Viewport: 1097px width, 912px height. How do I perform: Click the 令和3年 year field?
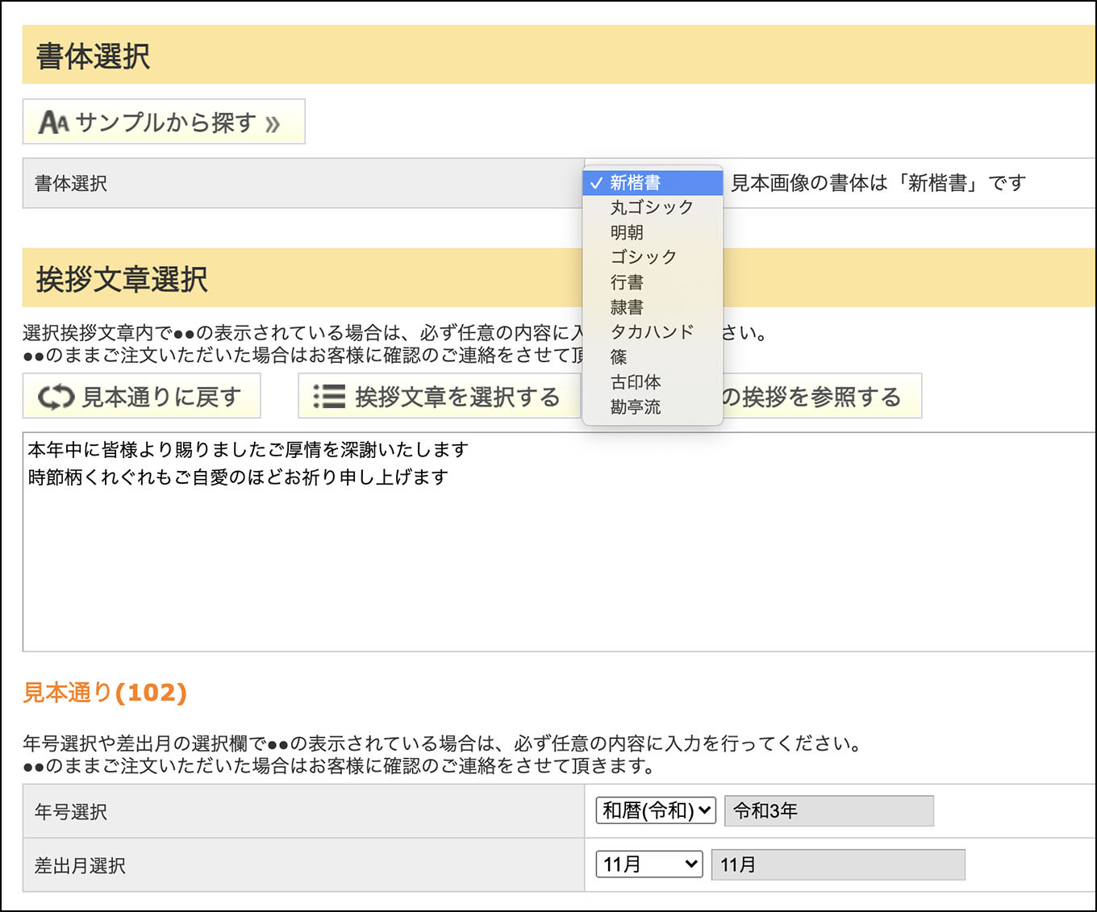[x=829, y=810]
